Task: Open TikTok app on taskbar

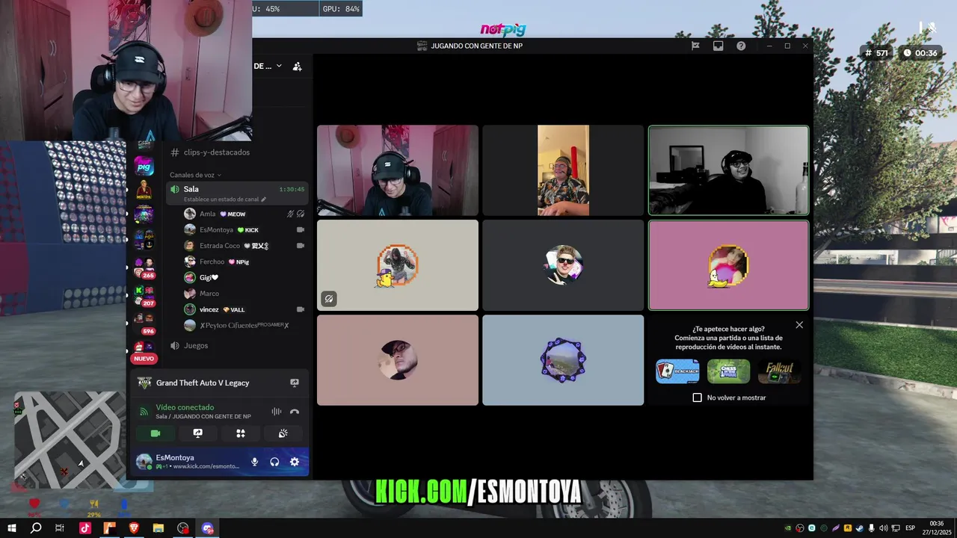Action: pos(84,528)
